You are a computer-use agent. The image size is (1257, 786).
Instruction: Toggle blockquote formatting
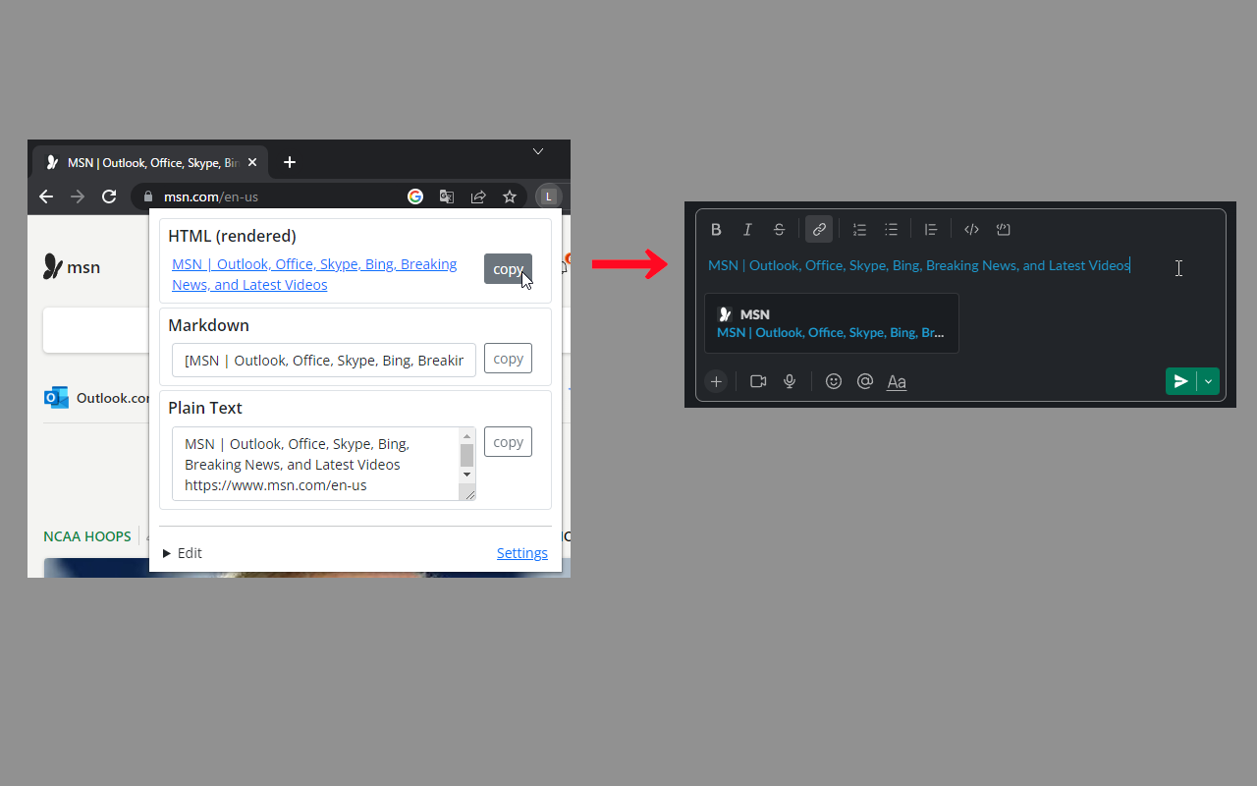(x=930, y=229)
